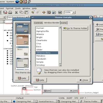Select Sandwish window border theme
Image resolution: width=103 pixels, height=103 pixels.
(47, 59)
